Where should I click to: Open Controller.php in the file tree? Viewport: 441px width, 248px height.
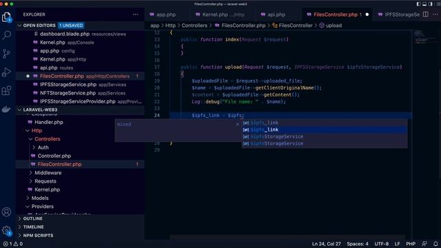(x=80, y=156)
